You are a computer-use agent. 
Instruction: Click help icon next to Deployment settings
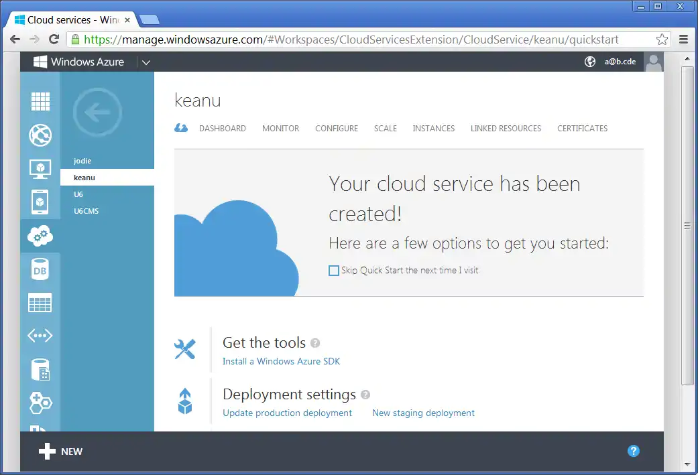(x=365, y=395)
